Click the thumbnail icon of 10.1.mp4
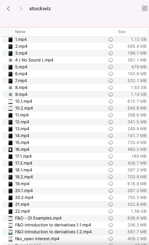The width and height of the screenshot is (149, 245). [10, 101]
